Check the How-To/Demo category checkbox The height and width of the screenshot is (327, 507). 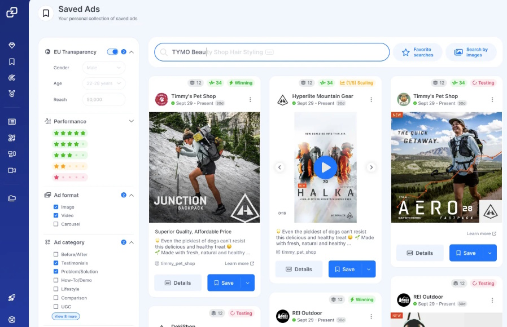click(x=56, y=280)
